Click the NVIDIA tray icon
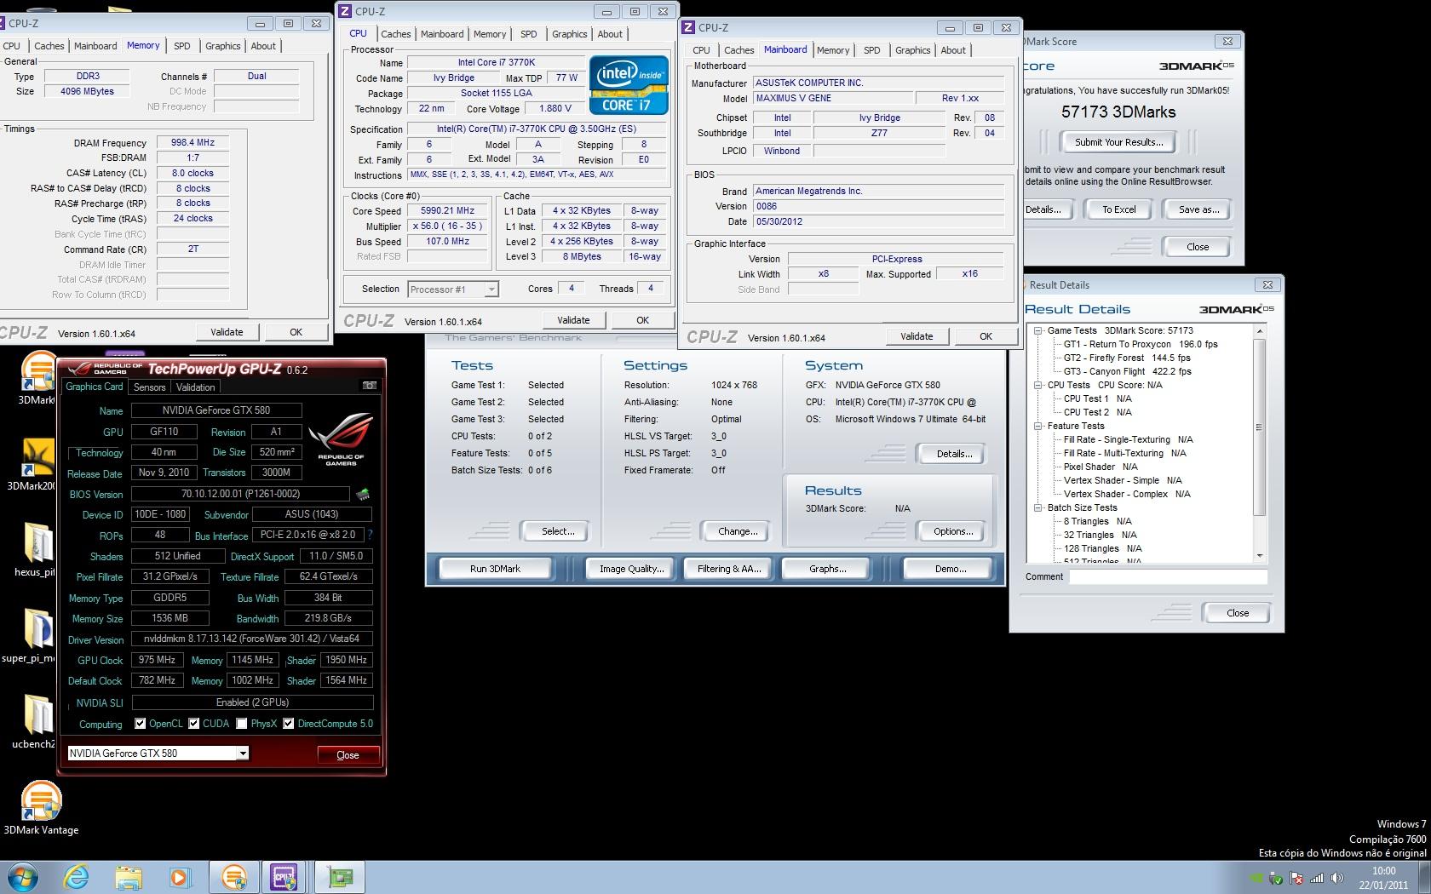Image resolution: width=1431 pixels, height=894 pixels. click(1256, 878)
